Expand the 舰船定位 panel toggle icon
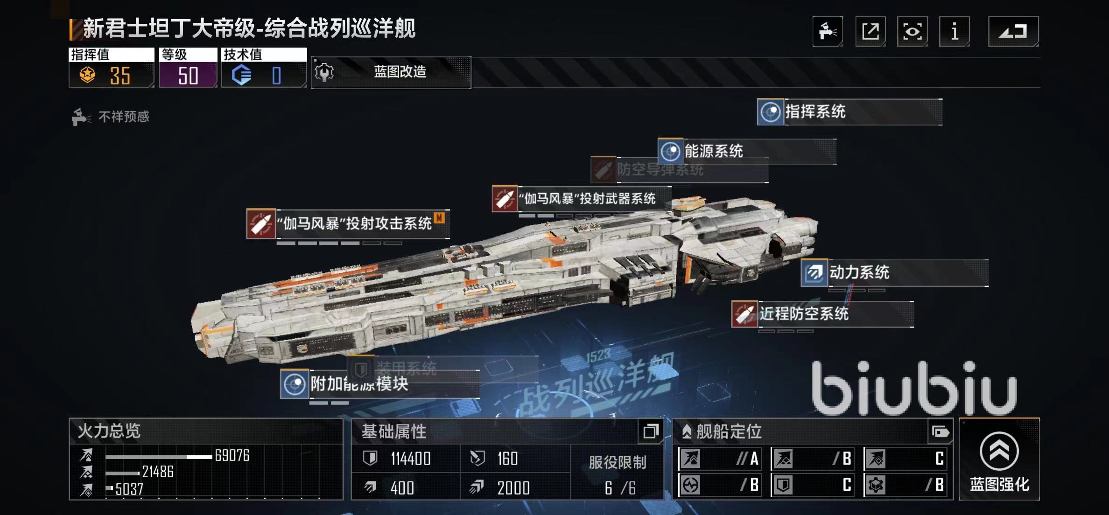1109x515 pixels. pos(940,431)
